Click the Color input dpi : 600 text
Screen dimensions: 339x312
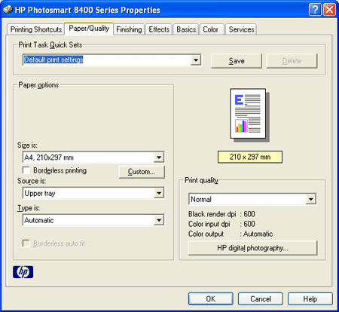click(x=221, y=224)
